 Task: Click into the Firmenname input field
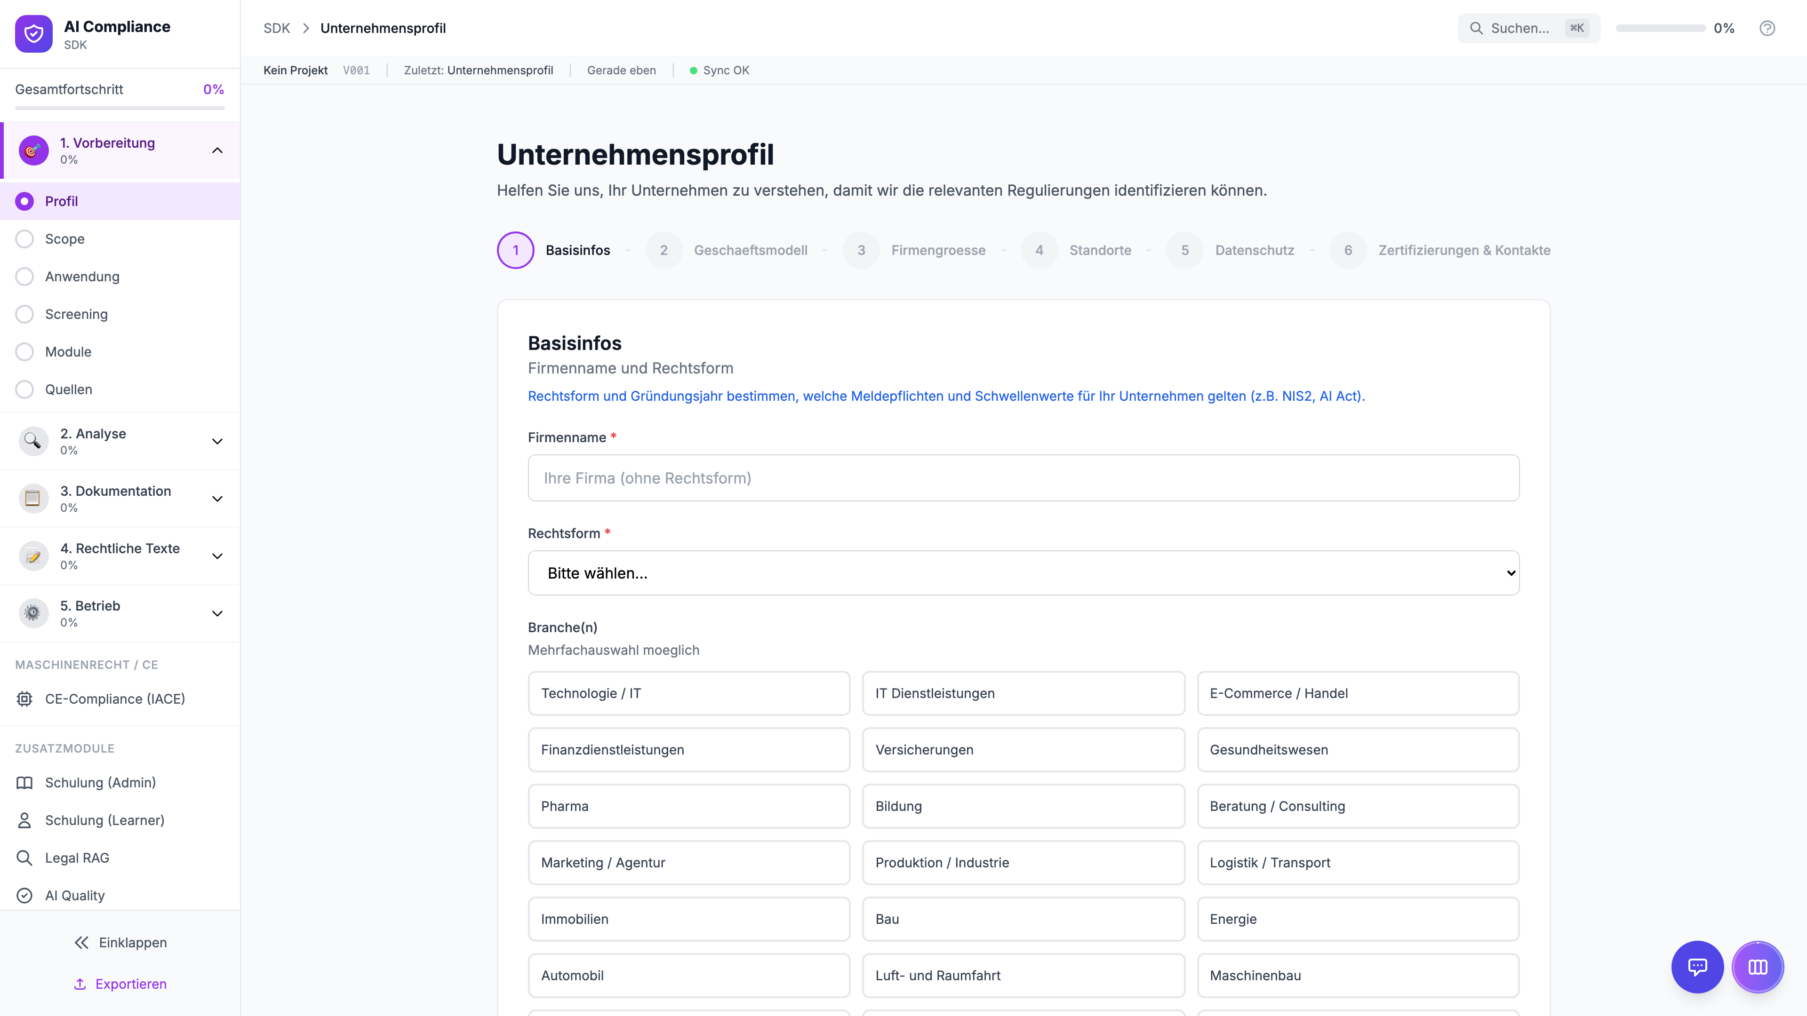pos(1023,478)
